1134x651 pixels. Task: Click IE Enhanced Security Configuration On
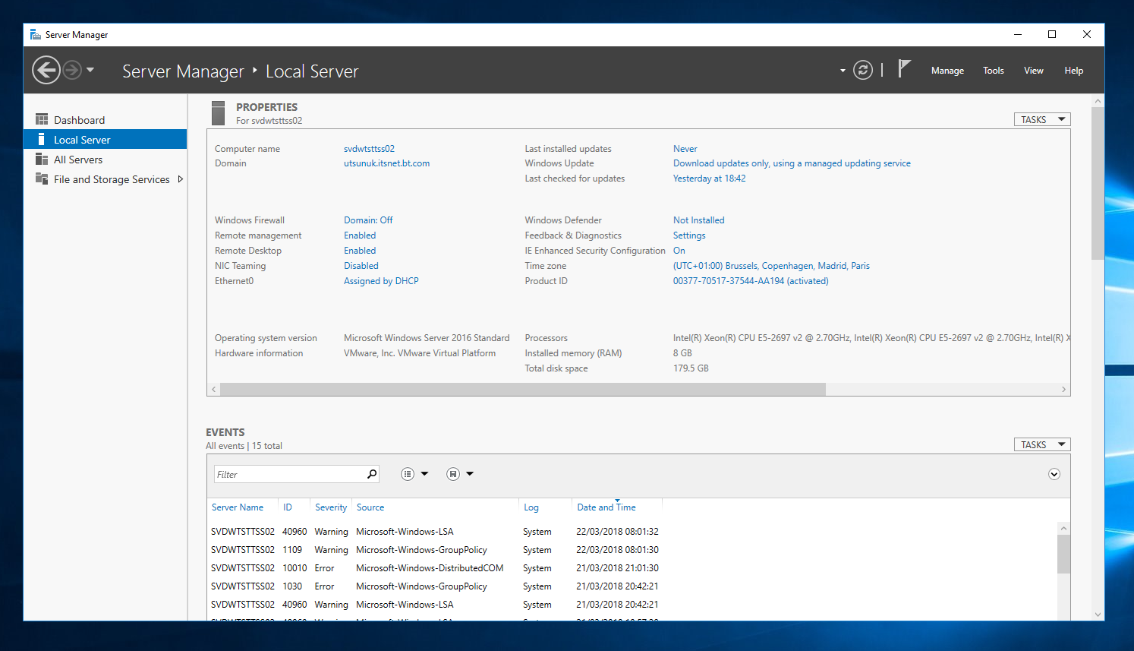679,251
